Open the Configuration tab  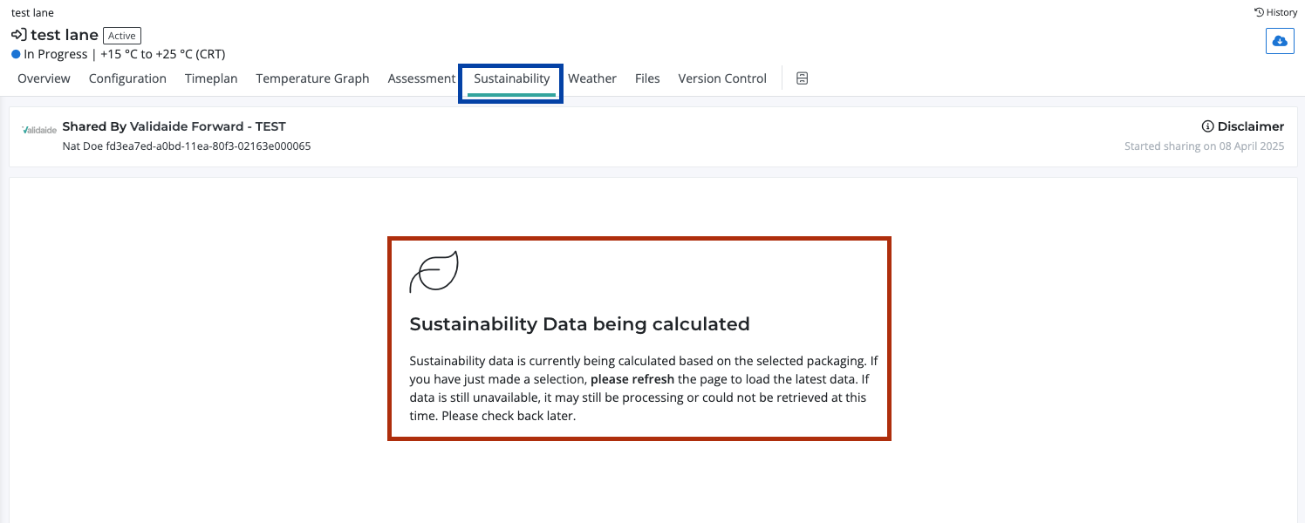tap(127, 78)
